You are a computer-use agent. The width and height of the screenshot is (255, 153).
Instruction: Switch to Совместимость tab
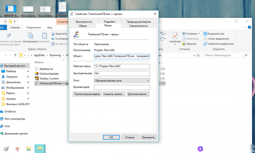pos(139,26)
